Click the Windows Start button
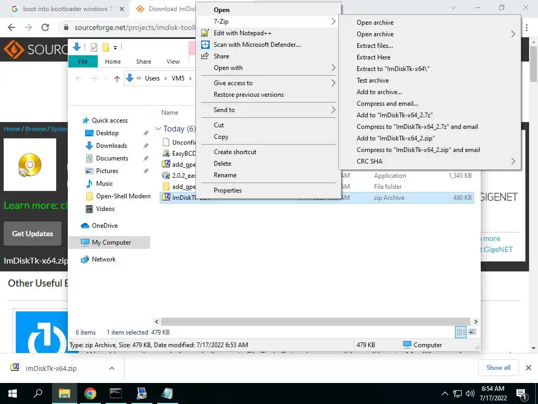Image resolution: width=538 pixels, height=404 pixels. pyautogui.click(x=13, y=393)
